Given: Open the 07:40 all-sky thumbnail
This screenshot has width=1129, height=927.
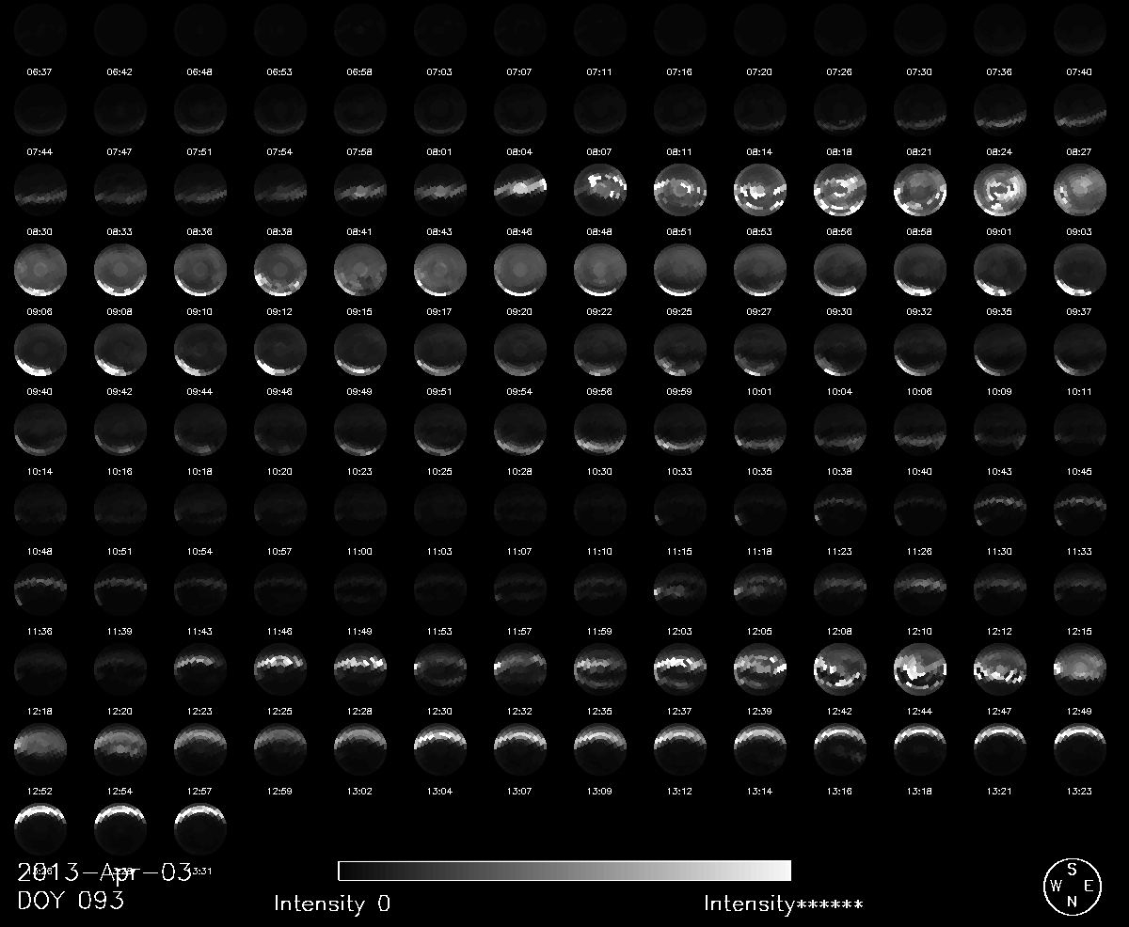Looking at the screenshot, I should click(x=1080, y=29).
